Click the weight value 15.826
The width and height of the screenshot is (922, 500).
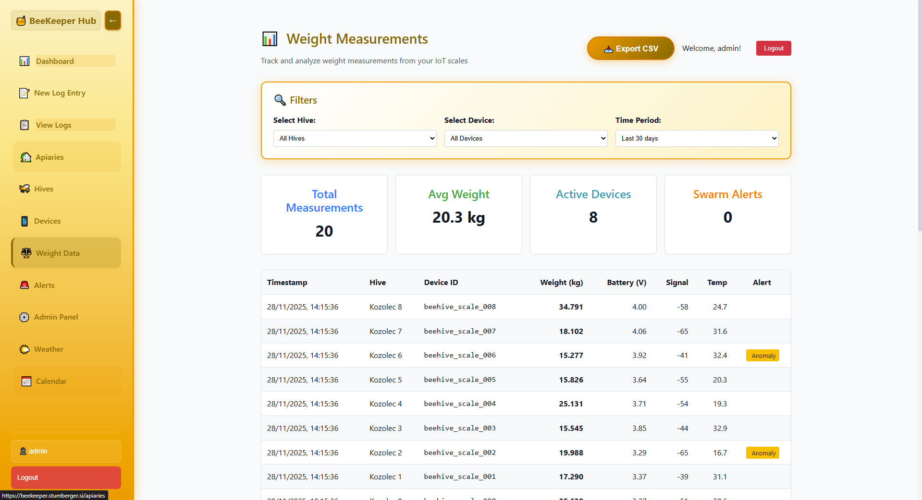point(571,380)
